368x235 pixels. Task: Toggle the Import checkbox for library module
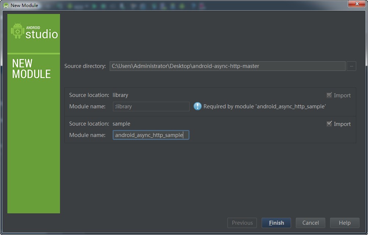tap(329, 95)
